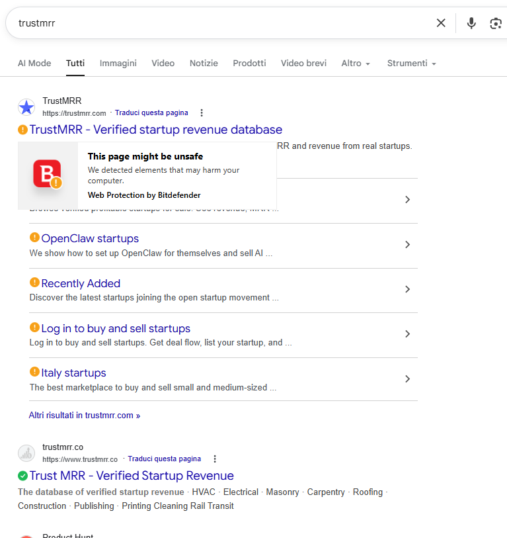
Task: Switch to Immagini tab
Action: pos(118,63)
